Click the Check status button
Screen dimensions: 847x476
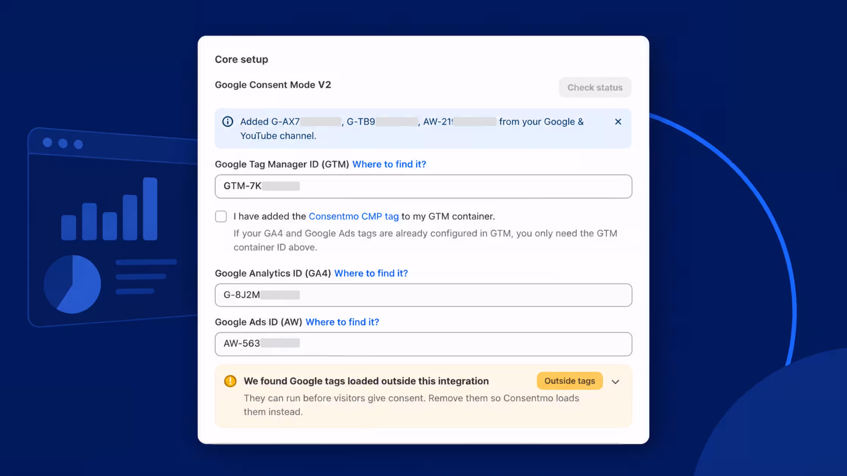595,87
